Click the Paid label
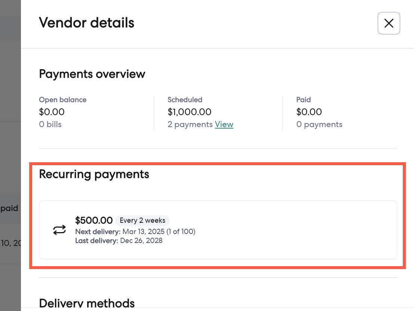This screenshot has height=311, width=414. coord(303,100)
